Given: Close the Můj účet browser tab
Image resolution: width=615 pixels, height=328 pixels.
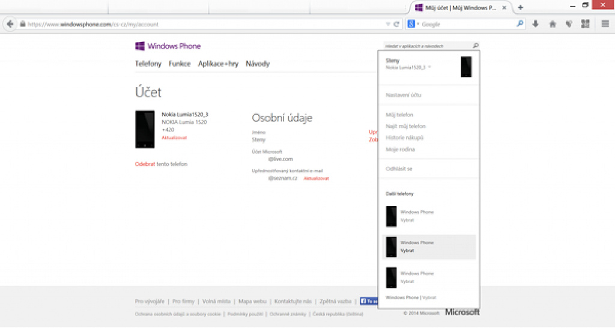Looking at the screenshot, I should pyautogui.click(x=504, y=8).
